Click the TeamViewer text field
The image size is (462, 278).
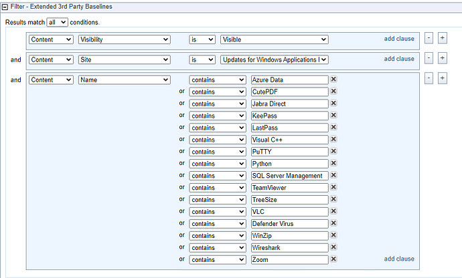click(290, 188)
